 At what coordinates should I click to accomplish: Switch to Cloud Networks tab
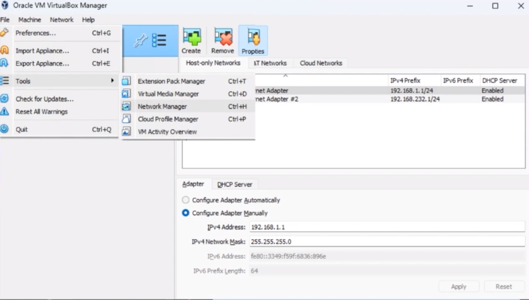tap(321, 63)
